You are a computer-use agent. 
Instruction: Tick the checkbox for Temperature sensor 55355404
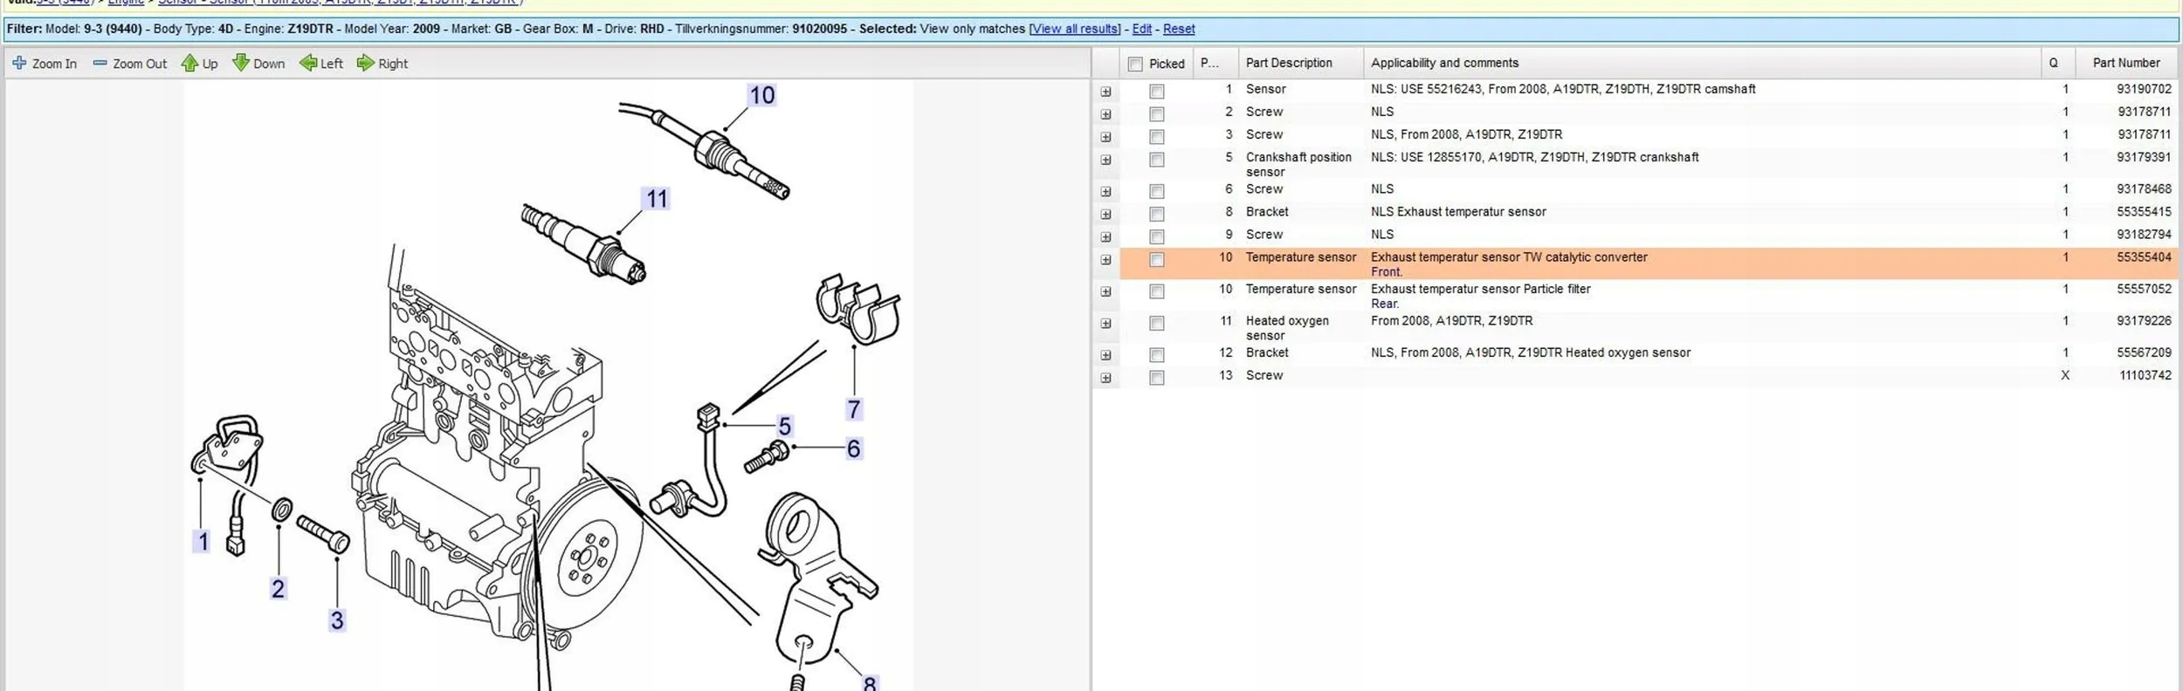pyautogui.click(x=1157, y=260)
